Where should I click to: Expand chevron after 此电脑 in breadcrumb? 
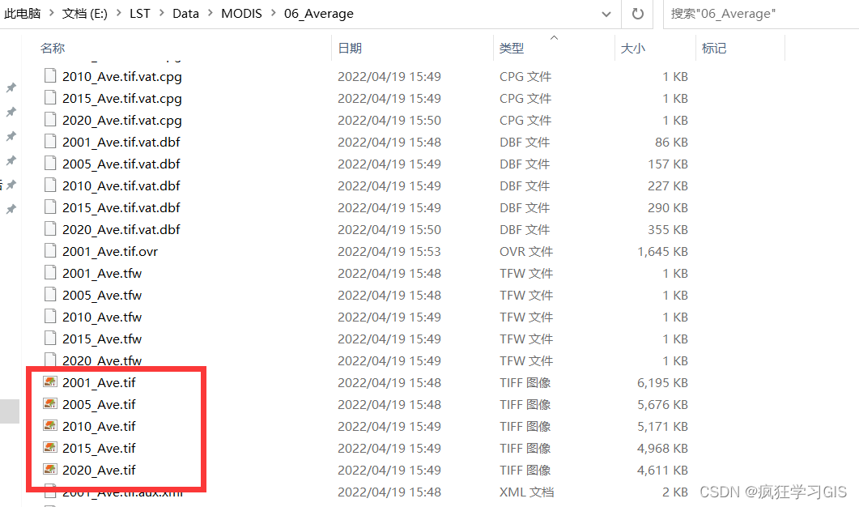pyautogui.click(x=52, y=14)
